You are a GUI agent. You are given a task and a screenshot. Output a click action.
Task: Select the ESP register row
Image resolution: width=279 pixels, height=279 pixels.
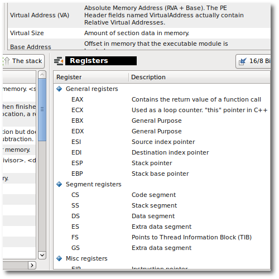click(x=162, y=163)
